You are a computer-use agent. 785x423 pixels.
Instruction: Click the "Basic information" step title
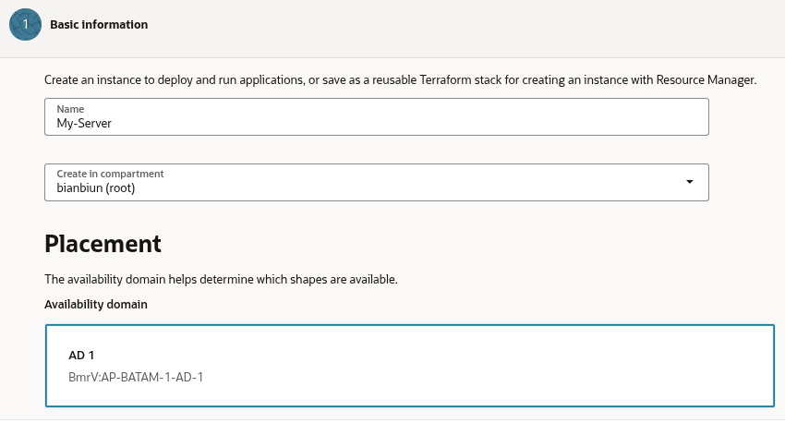tap(99, 25)
